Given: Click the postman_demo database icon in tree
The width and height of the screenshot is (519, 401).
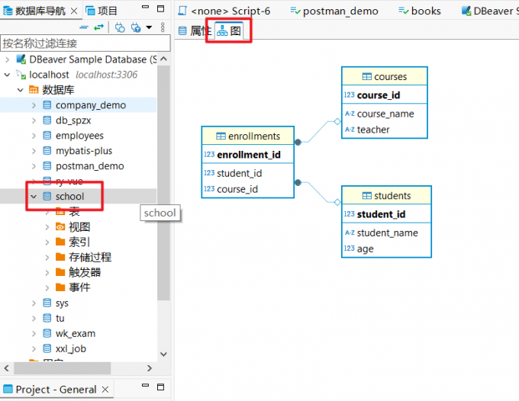Looking at the screenshot, I should pyautogui.click(x=47, y=166).
